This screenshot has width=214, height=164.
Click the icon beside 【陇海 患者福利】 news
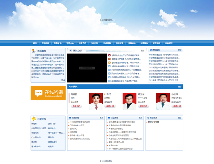point(109,66)
